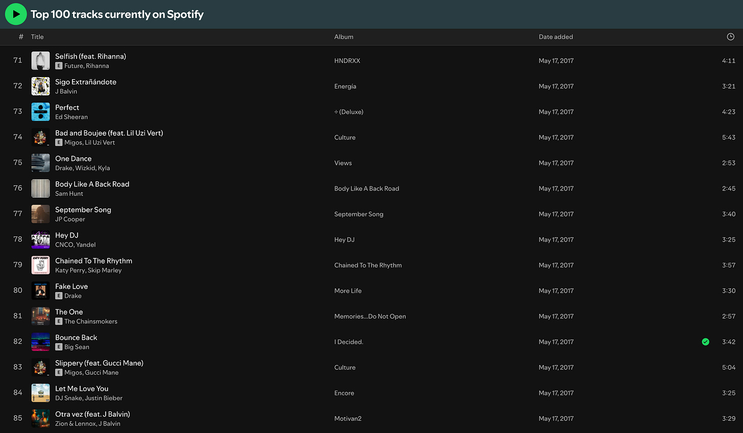The image size is (743, 433).
Task: Open the Migos, Gucci Mane artist link
Action: point(91,372)
